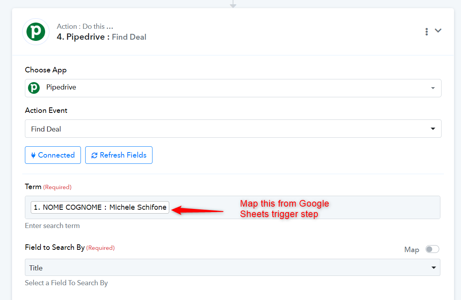
Task: Select the NOME COGNOME mapped value tag
Action: (x=100, y=207)
